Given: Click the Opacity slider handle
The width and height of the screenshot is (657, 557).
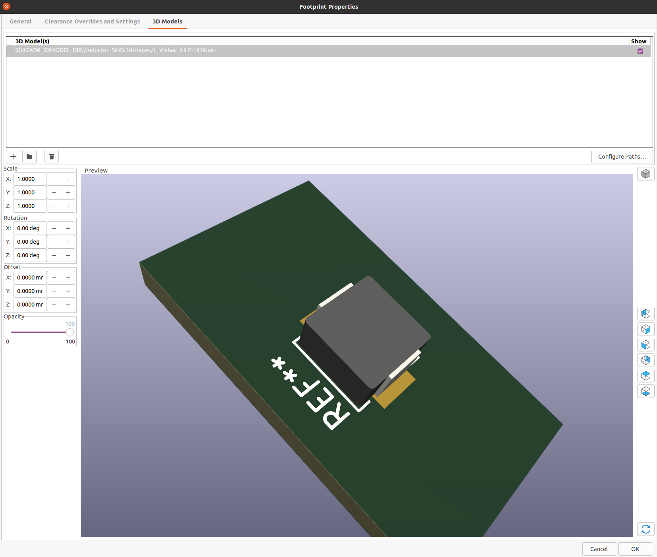Looking at the screenshot, I should click(70, 332).
